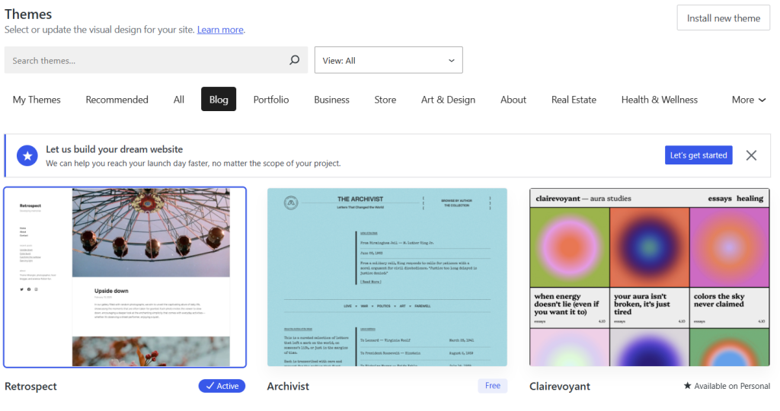Click the star icon in banner
The width and height of the screenshot is (780, 411).
[x=27, y=156]
